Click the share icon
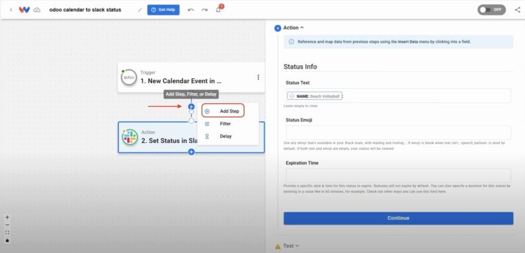525x253 pixels. click(517, 10)
